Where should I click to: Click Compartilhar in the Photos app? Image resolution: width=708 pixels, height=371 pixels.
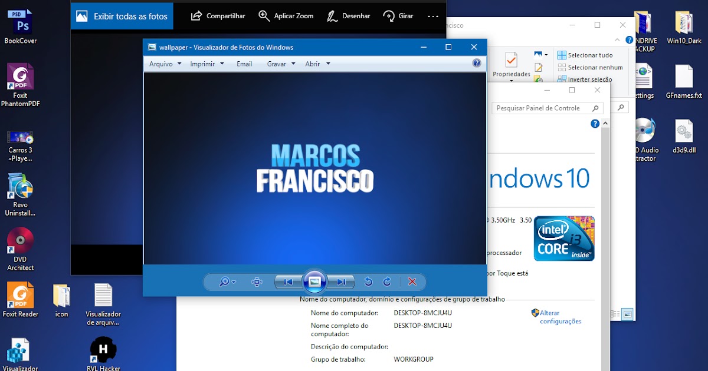pos(218,16)
